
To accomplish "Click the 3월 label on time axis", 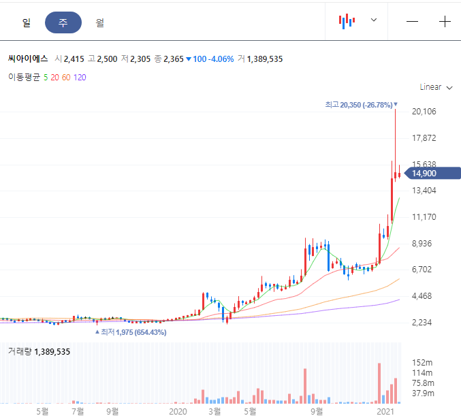I will (214, 411).
